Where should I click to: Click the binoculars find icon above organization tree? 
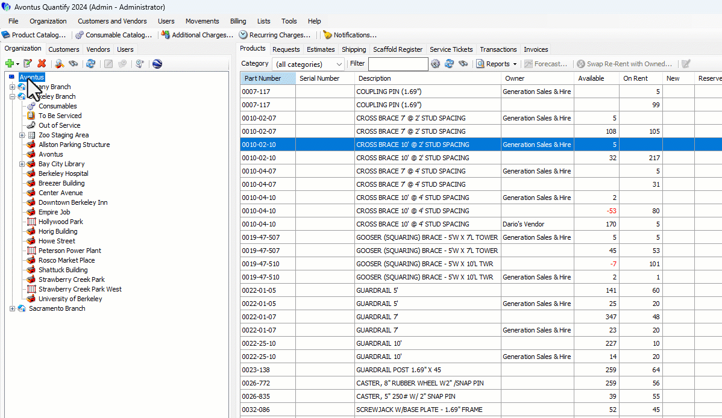coord(74,63)
